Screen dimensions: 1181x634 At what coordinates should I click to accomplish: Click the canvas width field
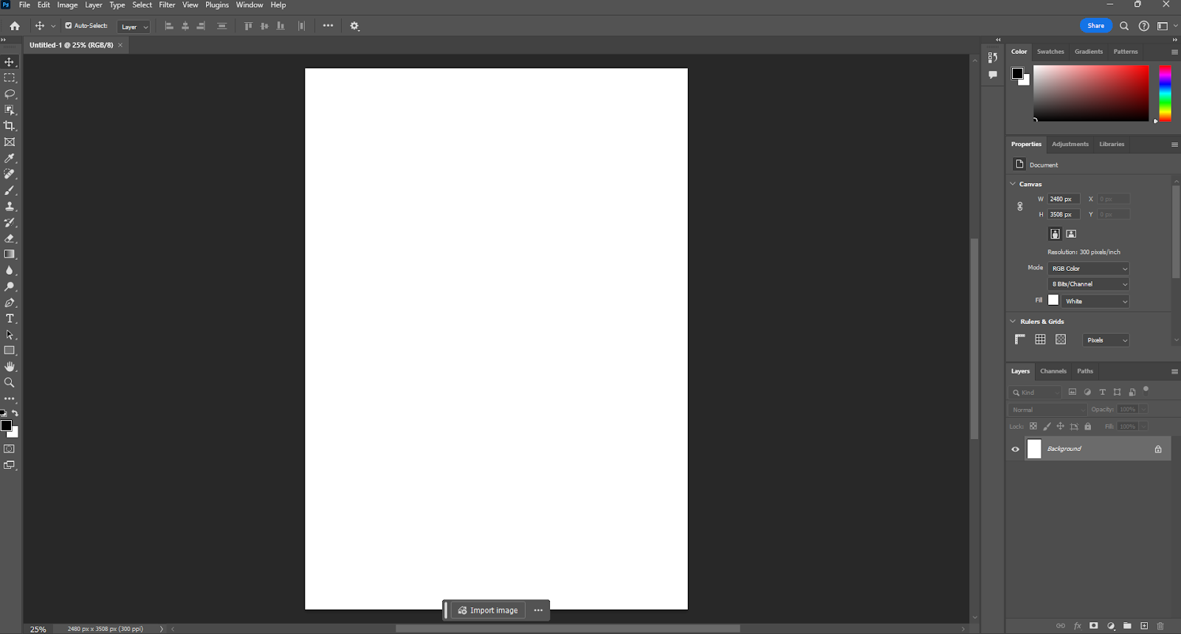[x=1064, y=199]
